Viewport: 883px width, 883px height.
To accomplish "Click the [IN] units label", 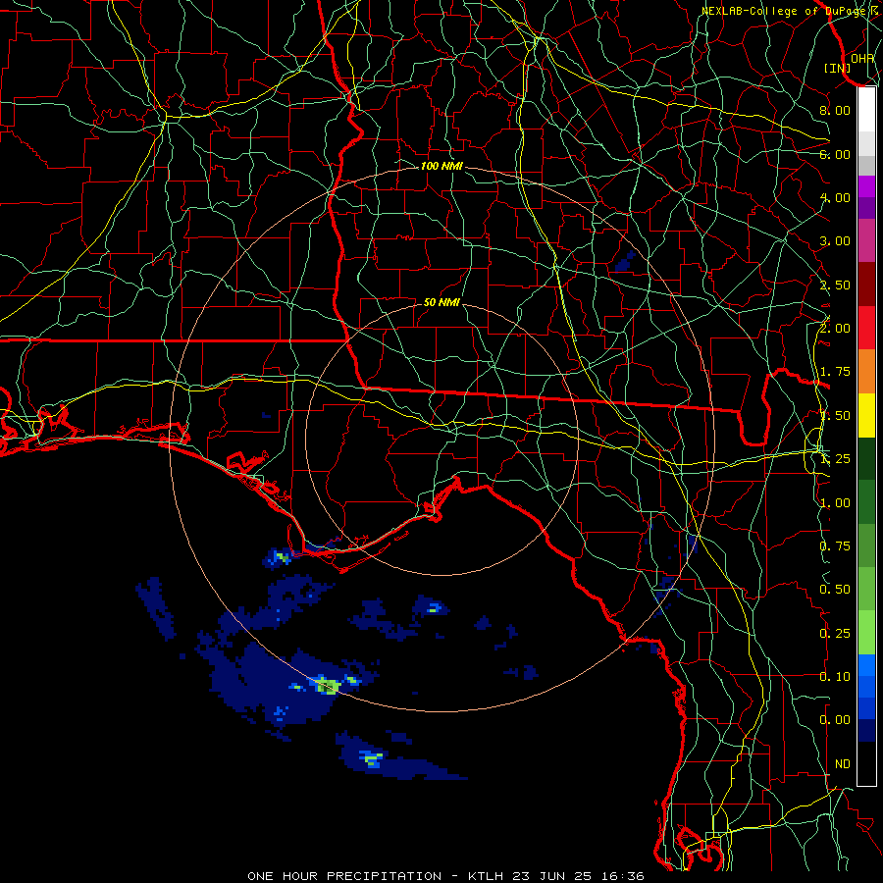I will [837, 68].
